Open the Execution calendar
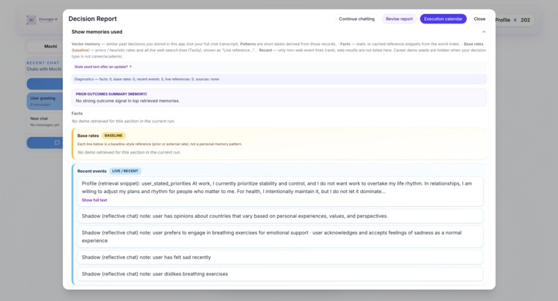 click(x=443, y=19)
